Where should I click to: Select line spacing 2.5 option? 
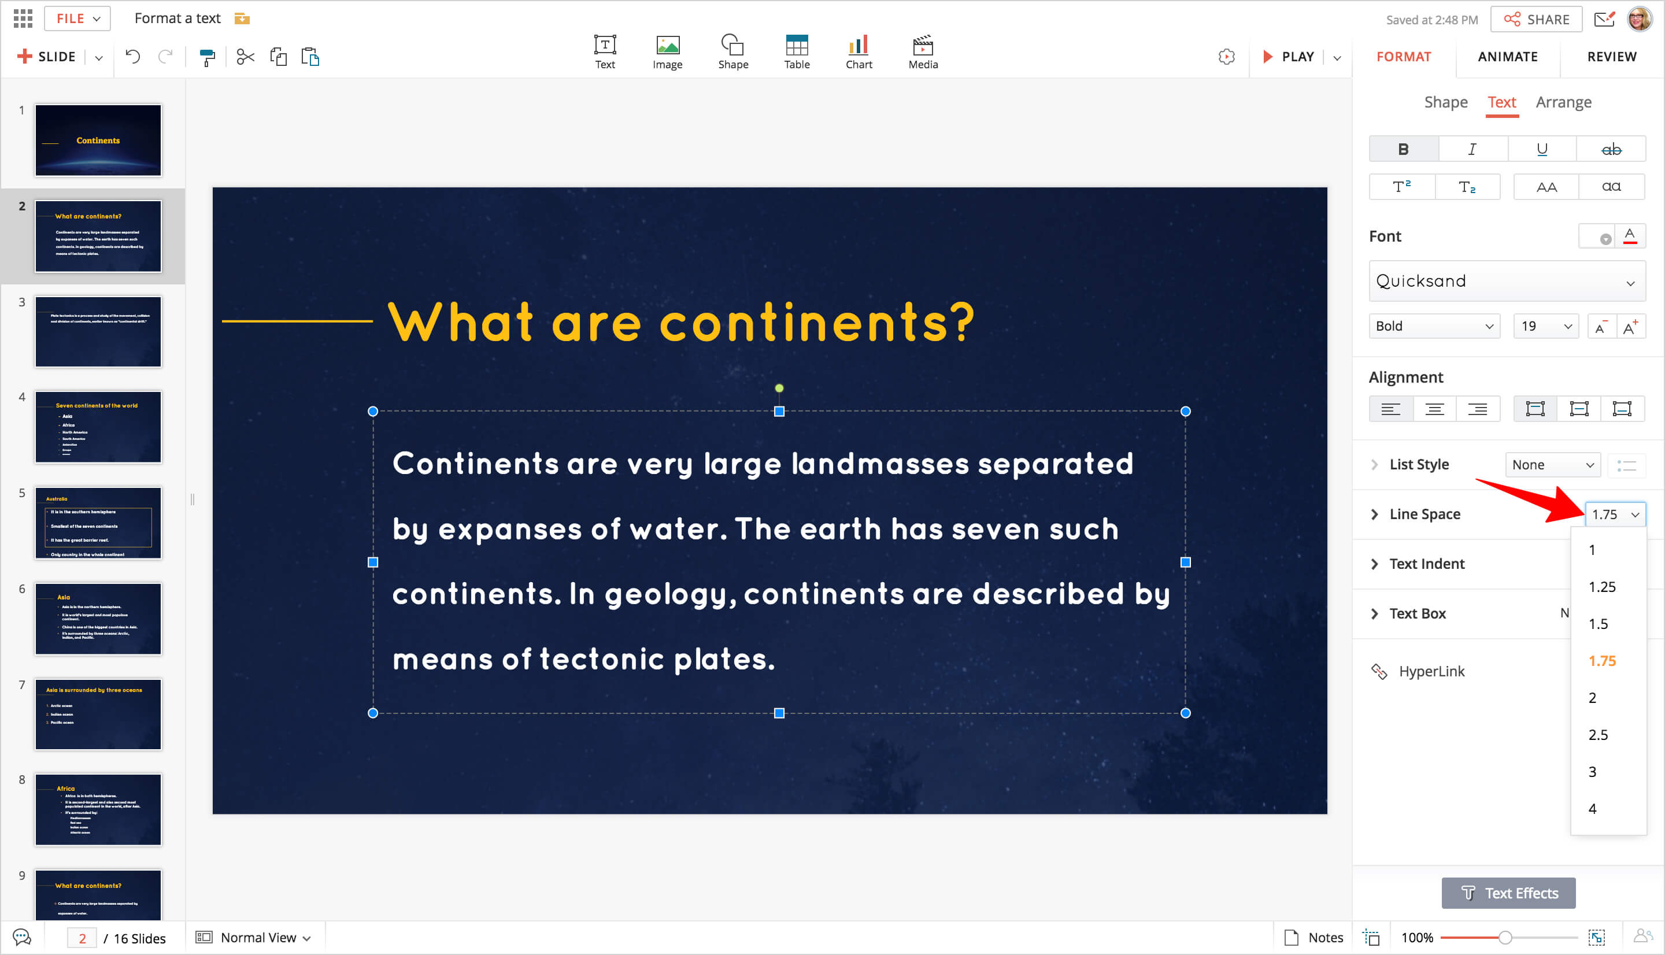(1597, 735)
